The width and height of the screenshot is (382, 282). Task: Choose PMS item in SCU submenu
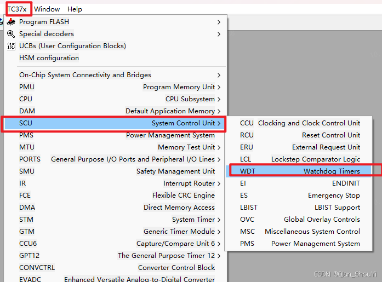[x=299, y=243]
